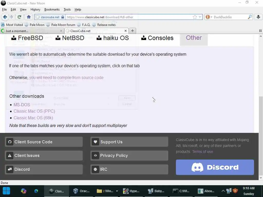The image size is (263, 197).
Task: Select the NetBSD download tab
Action: [70, 38]
